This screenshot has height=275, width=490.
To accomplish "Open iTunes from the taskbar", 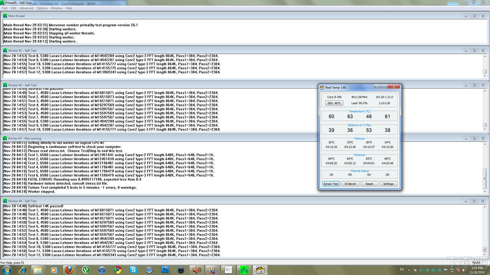I will tap(101, 270).
